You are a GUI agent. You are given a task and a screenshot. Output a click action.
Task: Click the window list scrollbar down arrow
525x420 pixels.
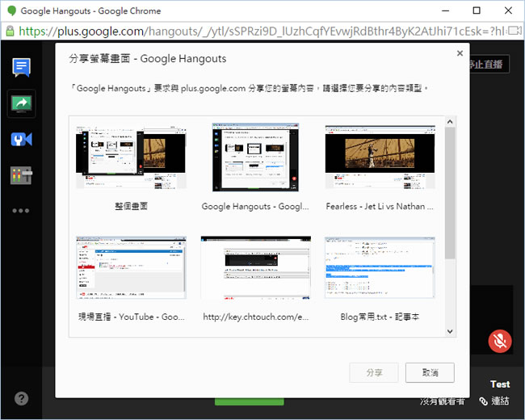coord(450,331)
